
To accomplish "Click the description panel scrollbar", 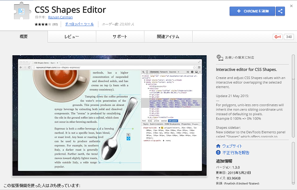I will [293, 96].
